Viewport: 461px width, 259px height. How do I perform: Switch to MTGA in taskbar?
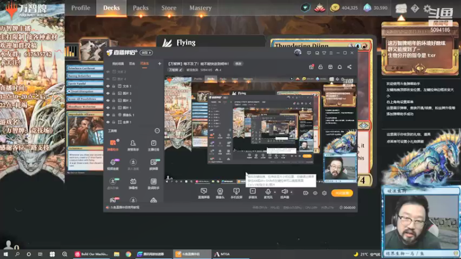[x=222, y=254]
